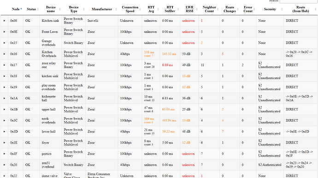Expand details for node 0x18 row
This screenshot has height=178, width=318.
point(4,76)
